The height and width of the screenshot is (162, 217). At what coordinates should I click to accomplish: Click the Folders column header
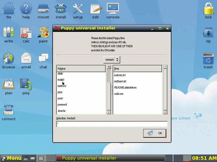pos(81,69)
